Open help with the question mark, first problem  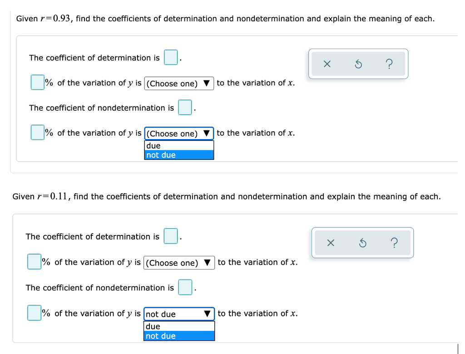[389, 64]
